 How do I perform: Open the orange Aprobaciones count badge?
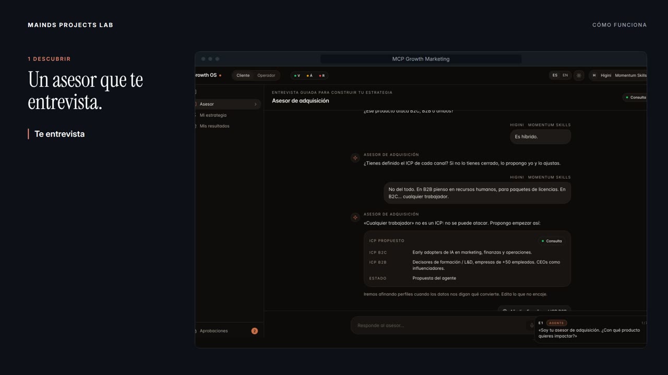click(254, 331)
